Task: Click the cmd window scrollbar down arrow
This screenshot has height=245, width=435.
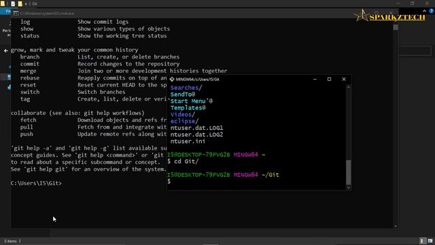Action: pyautogui.click(x=396, y=226)
